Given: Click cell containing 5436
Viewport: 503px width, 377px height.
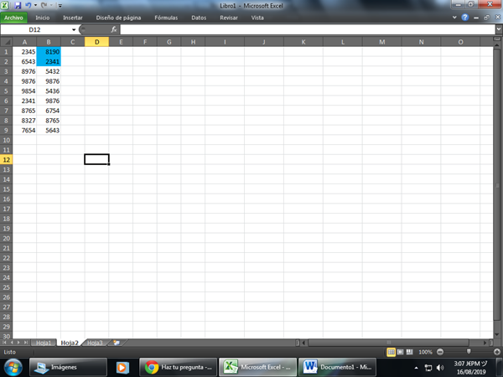Looking at the screenshot, I should 49,91.
